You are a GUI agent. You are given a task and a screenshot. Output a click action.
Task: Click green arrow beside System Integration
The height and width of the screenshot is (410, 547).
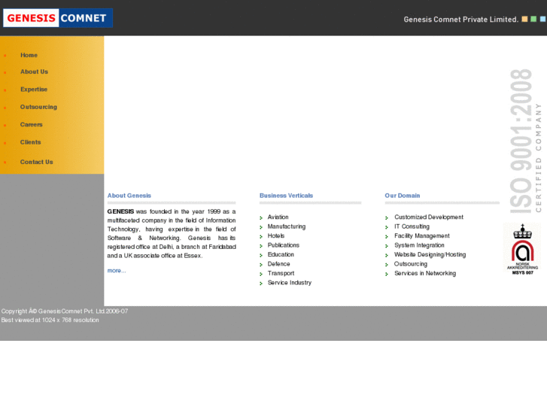click(387, 246)
